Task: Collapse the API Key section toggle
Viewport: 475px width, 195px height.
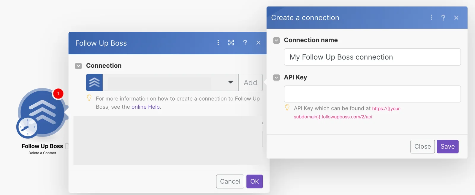Action: pos(276,77)
